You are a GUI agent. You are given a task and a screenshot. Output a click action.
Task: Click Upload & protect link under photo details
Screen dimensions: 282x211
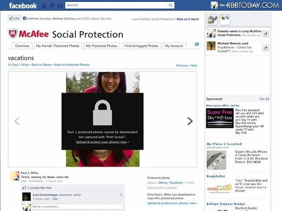pyautogui.click(x=172, y=203)
